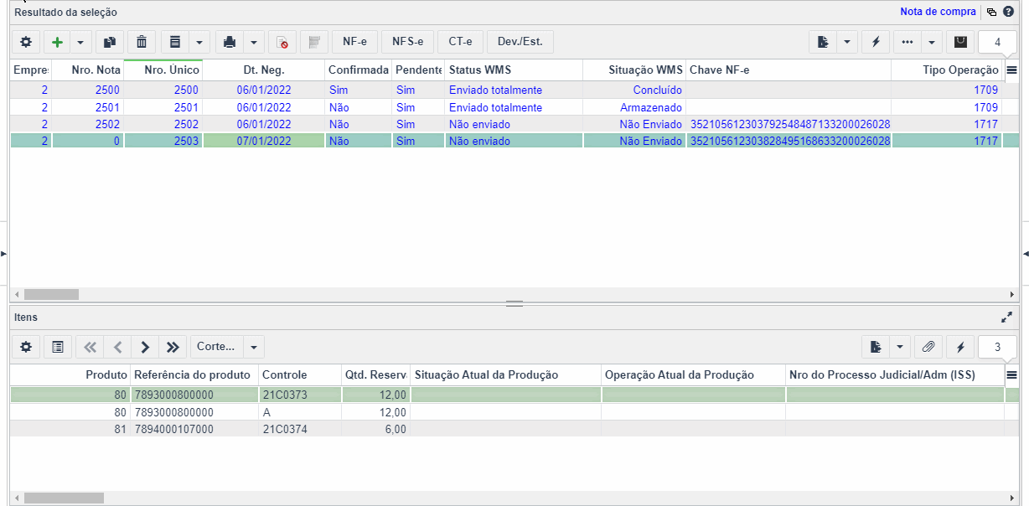Click the Corte... button
Screen dimensions: 1029x506
point(216,347)
